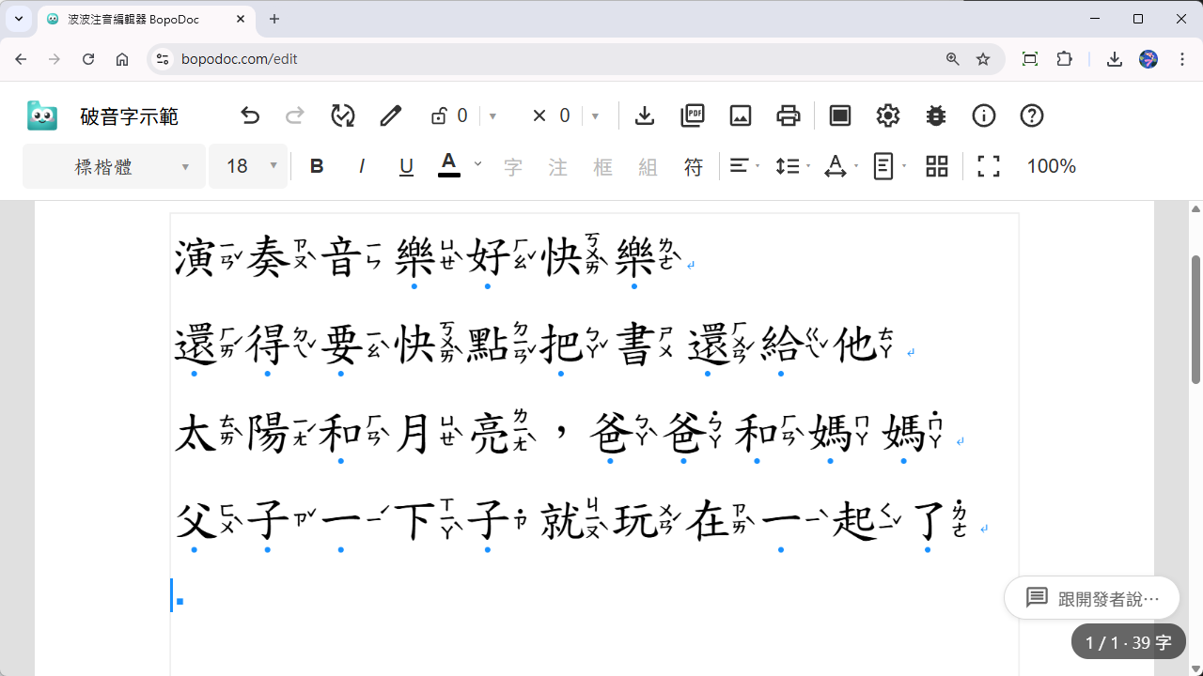Screen dimensions: 1203x676
Task: Report a bug via the bug icon
Action: [x=935, y=115]
